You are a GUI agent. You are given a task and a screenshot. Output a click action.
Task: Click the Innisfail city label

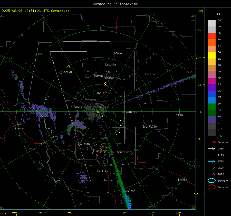(x=103, y=93)
